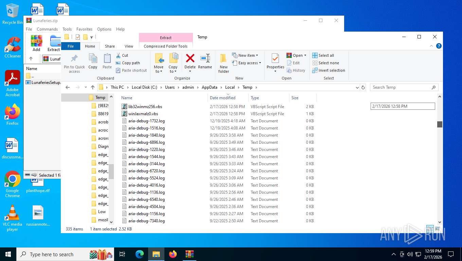The image size is (462, 261).
Task: Switch to the Share ribbon tab
Action: coord(110,46)
